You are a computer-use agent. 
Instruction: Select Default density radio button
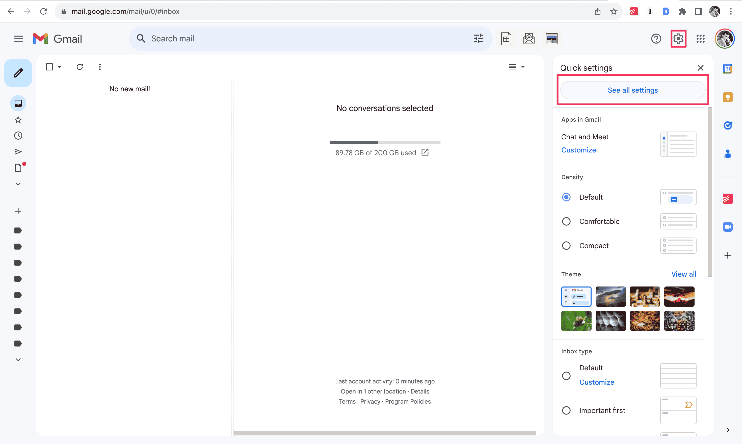(567, 197)
